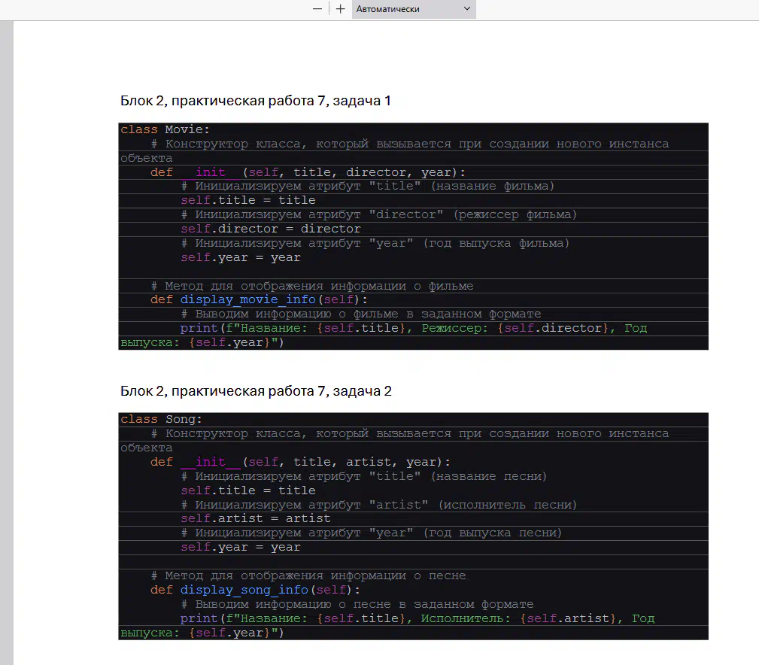The image size is (759, 665).
Task: Click the Song __init__ definition line
Action: pos(300,462)
